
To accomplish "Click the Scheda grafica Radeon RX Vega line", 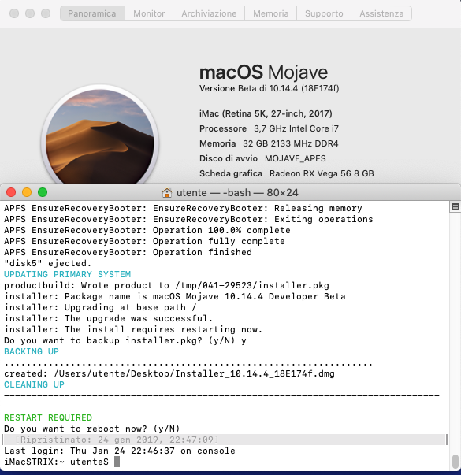I will point(286,173).
